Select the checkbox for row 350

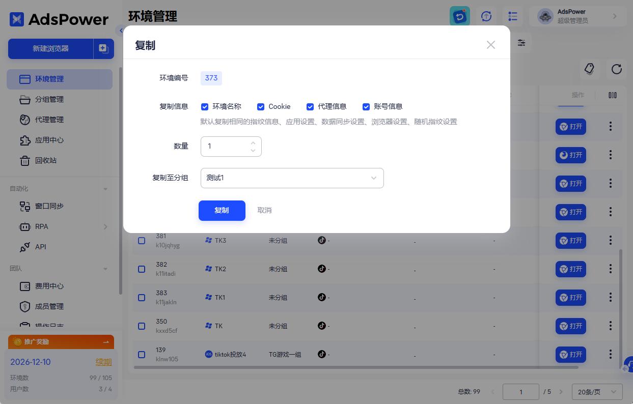point(142,326)
